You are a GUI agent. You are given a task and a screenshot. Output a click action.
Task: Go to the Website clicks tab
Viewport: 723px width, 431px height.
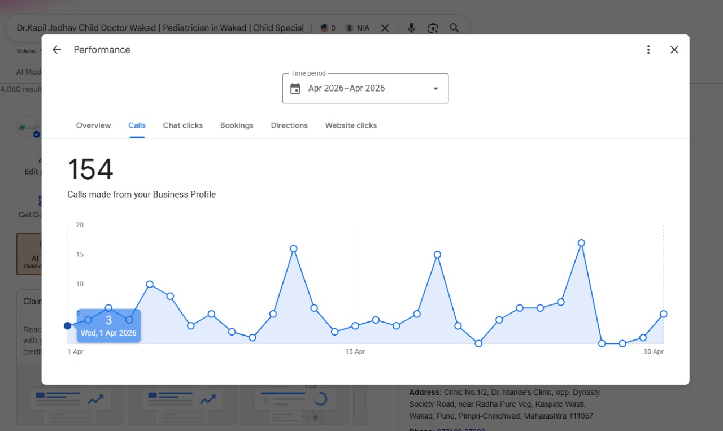(x=351, y=125)
